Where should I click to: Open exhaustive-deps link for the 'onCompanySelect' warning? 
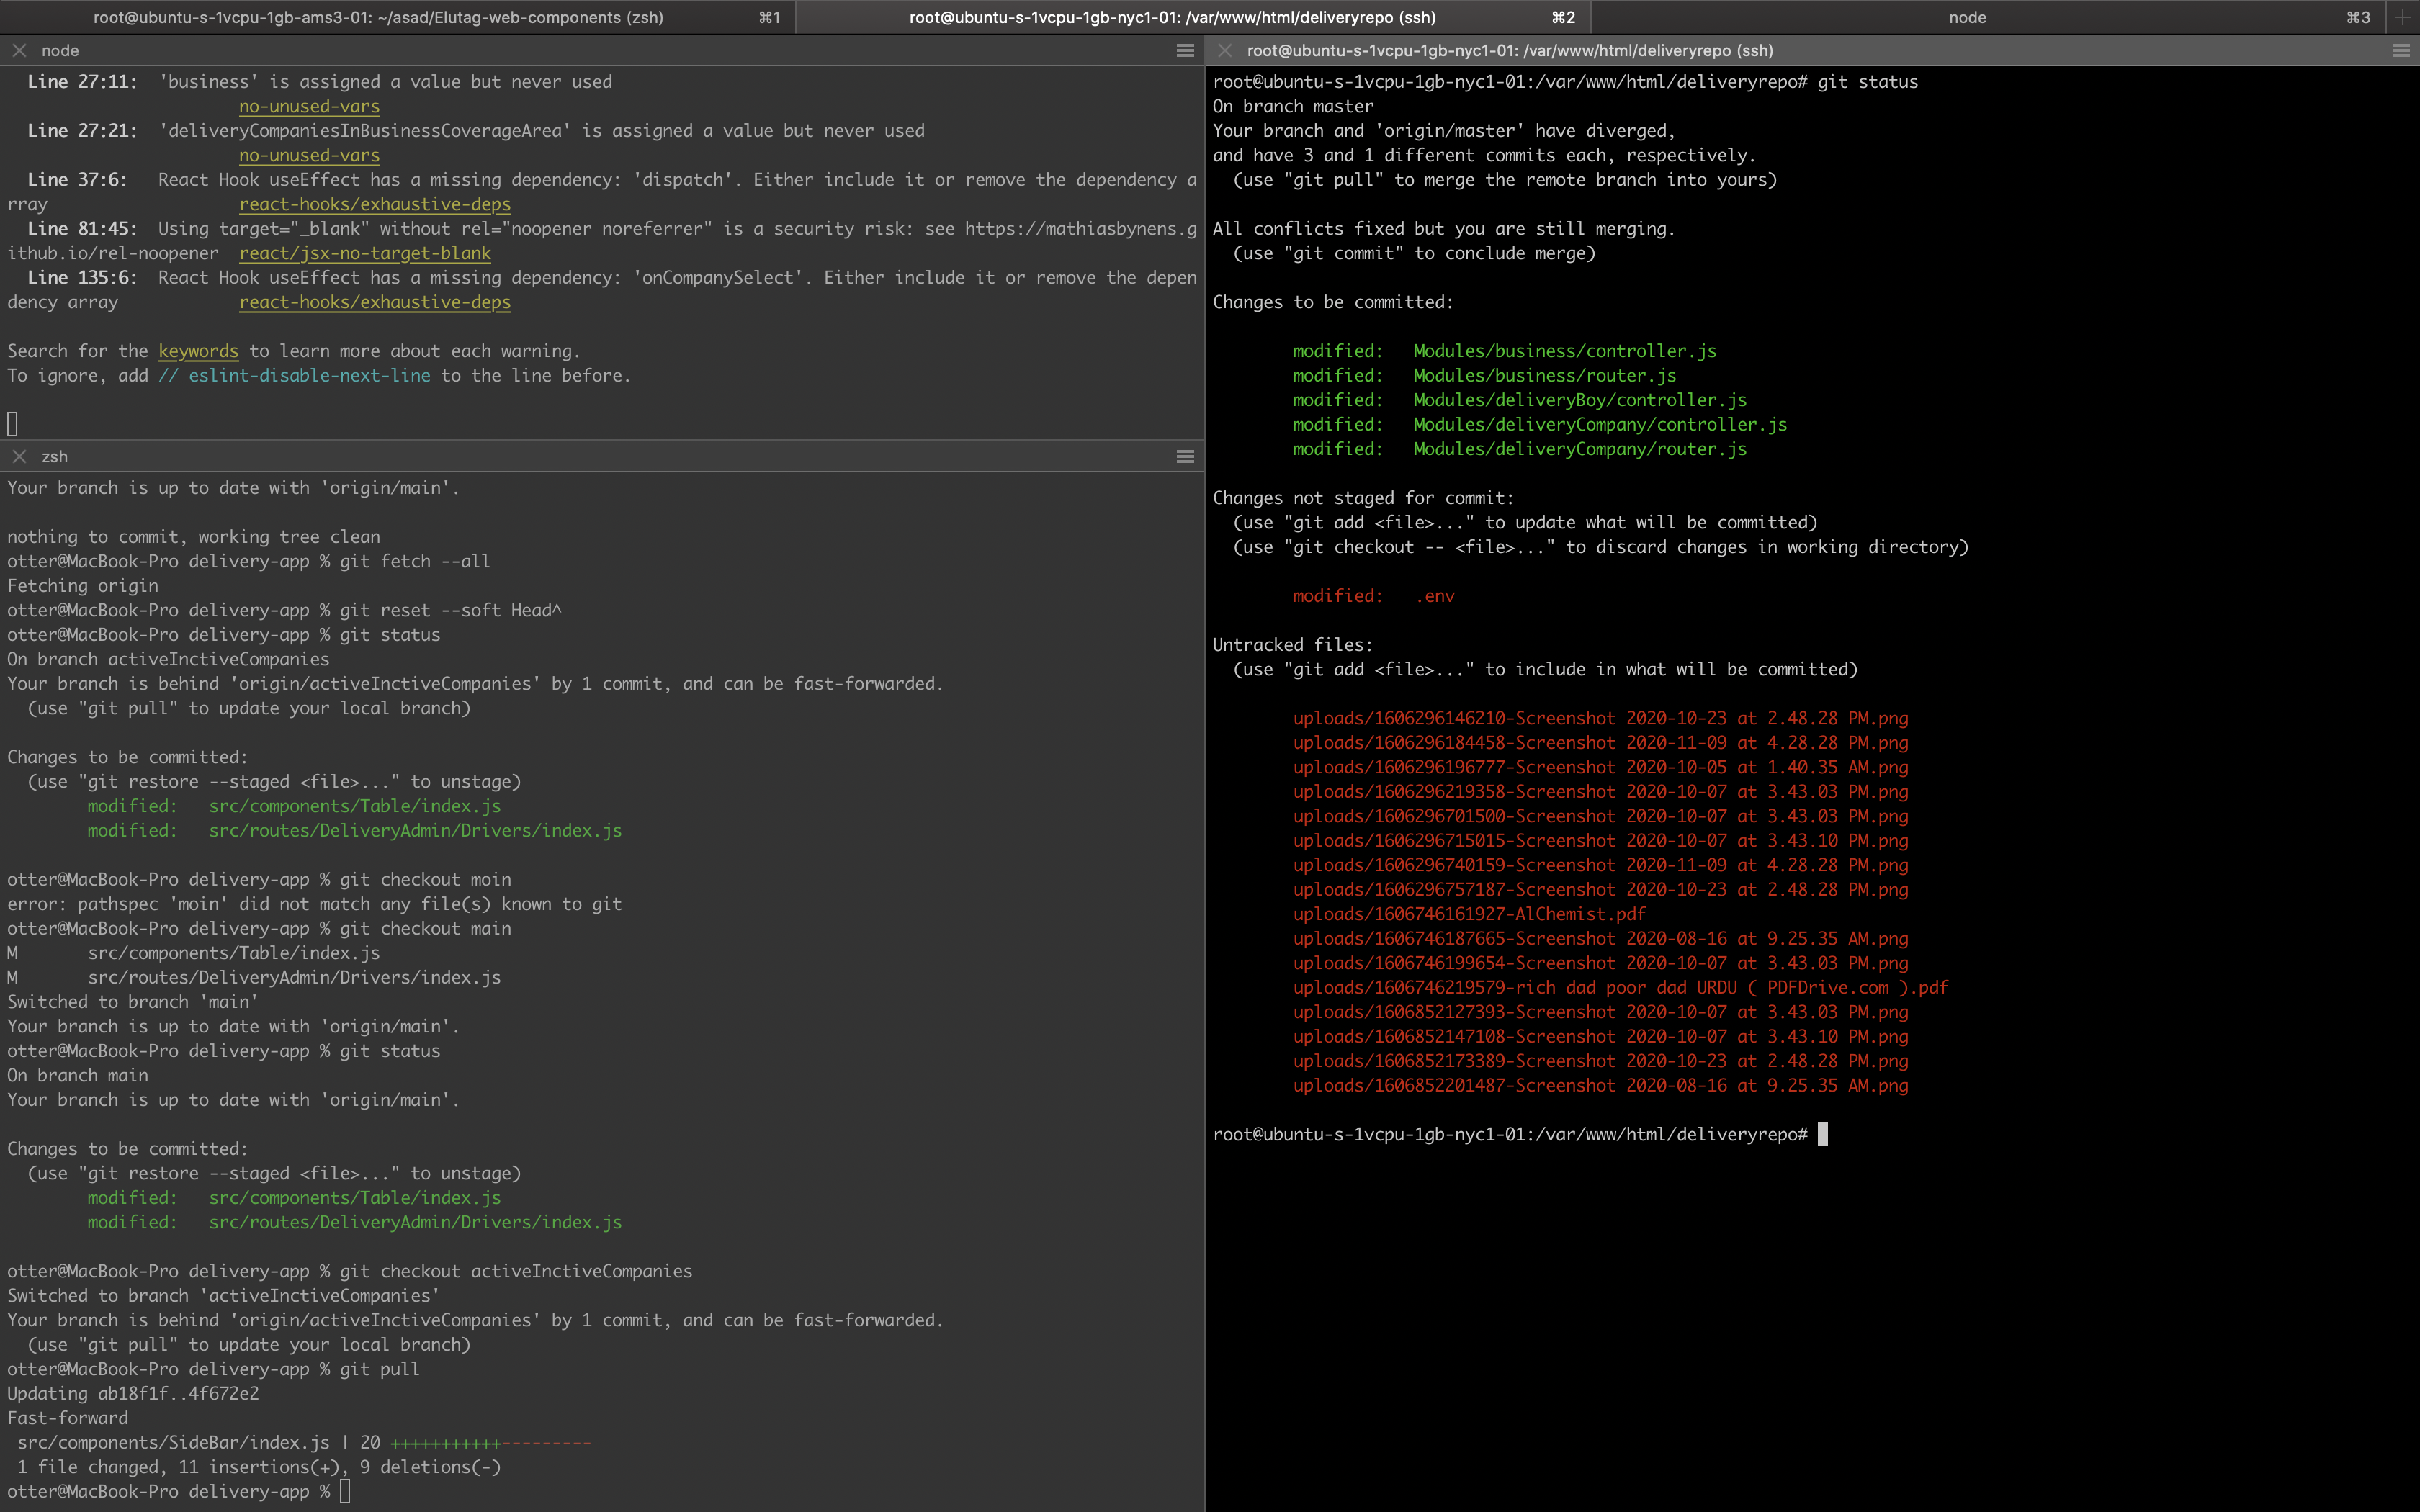[375, 302]
